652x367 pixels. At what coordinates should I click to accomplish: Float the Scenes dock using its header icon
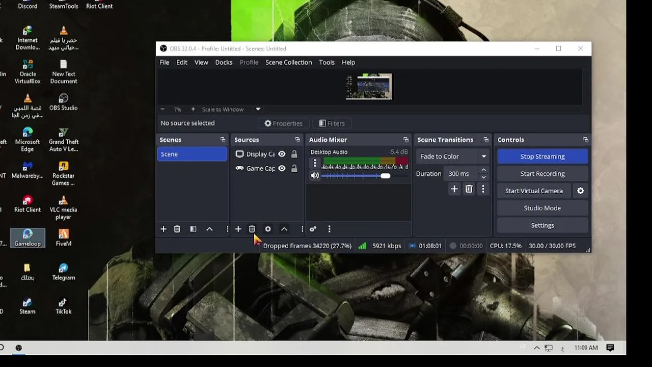point(223,140)
